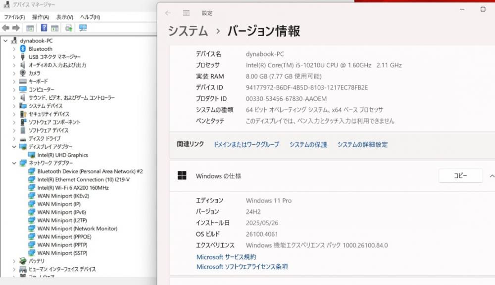
Task: Click the update driver software toolbar icon
Action: tap(69, 28)
